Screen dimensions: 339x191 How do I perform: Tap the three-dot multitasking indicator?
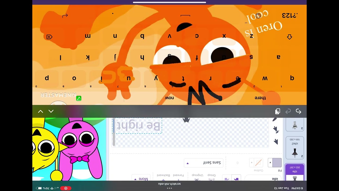click(x=169, y=188)
